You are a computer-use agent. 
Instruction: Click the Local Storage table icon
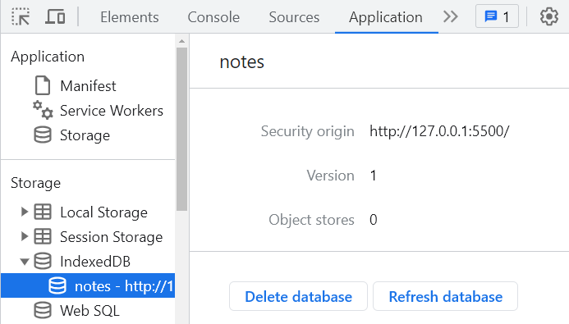[x=43, y=212]
